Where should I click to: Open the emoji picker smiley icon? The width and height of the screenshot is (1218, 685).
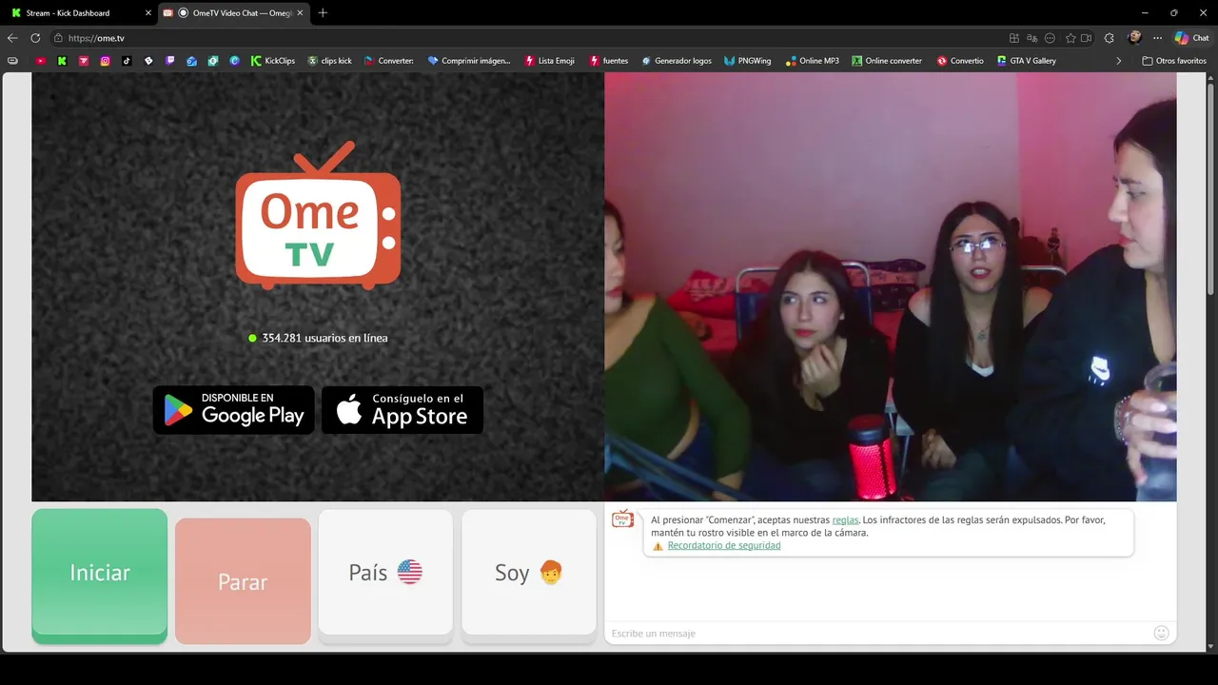[1161, 633]
